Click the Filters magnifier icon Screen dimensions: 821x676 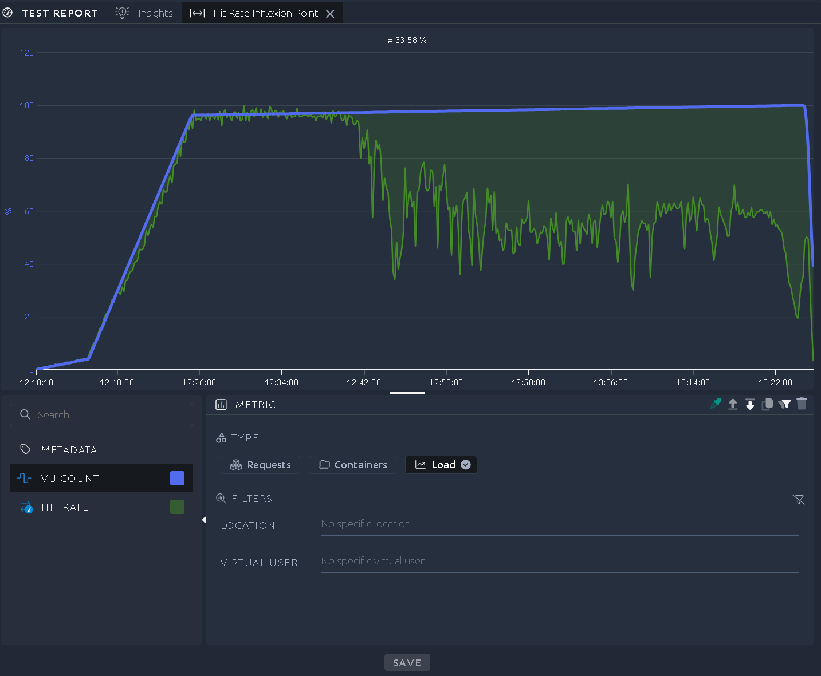tap(221, 499)
